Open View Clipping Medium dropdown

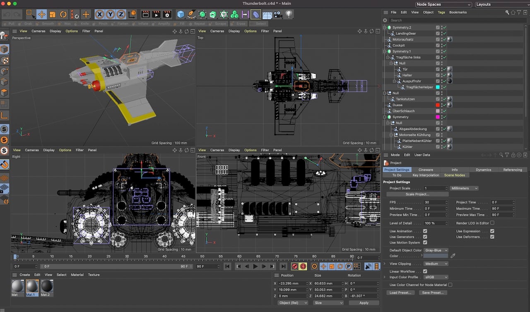(436, 264)
